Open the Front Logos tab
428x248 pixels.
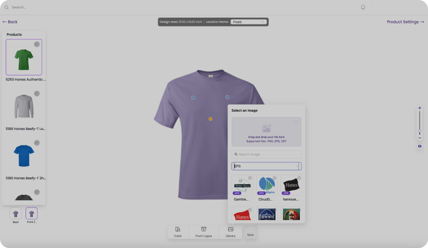click(204, 232)
